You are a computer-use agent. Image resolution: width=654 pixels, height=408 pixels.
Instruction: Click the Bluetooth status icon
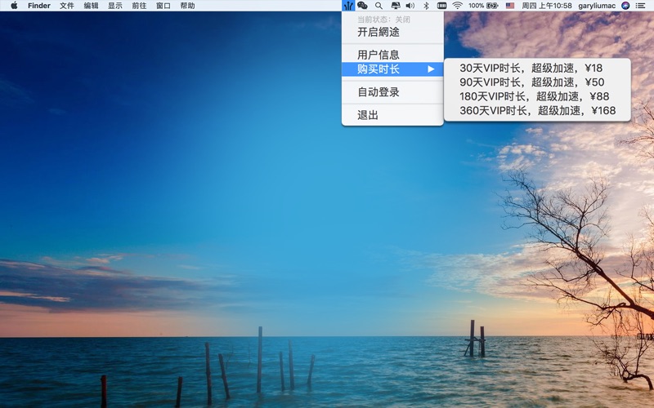point(426,6)
